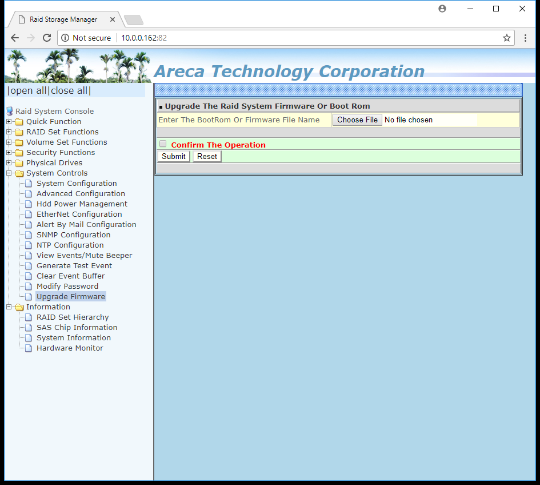Viewport: 540px width, 485px height.
Task: Select the Upgrade Firmware tree item
Action: tap(71, 296)
